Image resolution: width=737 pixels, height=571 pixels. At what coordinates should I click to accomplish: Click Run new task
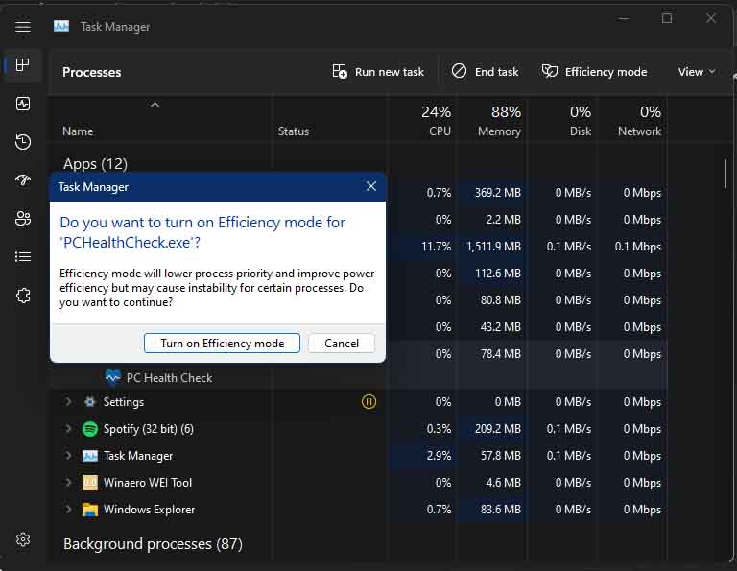click(x=378, y=72)
